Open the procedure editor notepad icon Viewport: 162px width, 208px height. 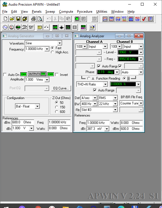tap(92, 27)
